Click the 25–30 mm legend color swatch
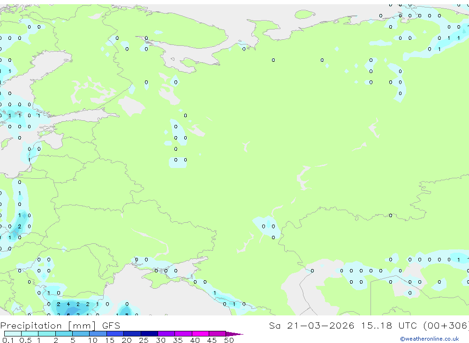This screenshot has height=343, width=469. click(x=149, y=334)
